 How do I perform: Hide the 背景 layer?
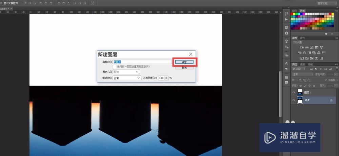point(294,100)
